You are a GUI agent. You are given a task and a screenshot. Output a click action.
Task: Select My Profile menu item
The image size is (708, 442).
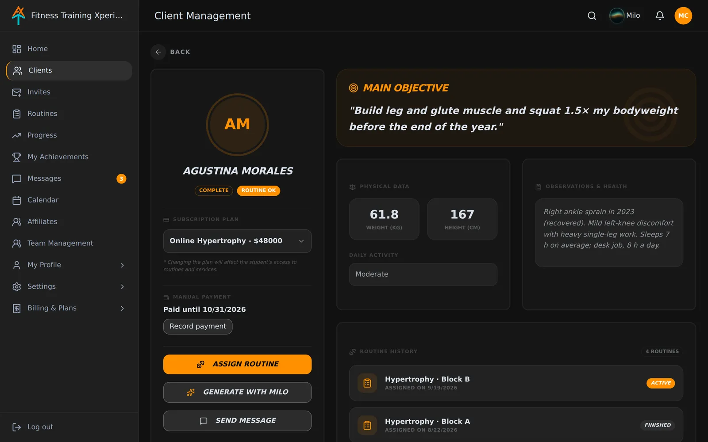[69, 265]
